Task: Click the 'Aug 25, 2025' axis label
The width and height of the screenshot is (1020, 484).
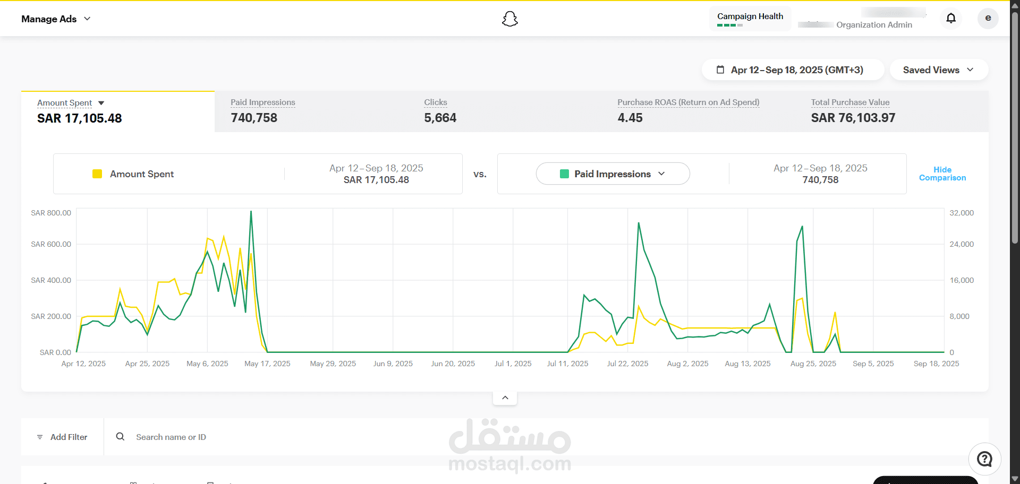Action: tap(813, 364)
